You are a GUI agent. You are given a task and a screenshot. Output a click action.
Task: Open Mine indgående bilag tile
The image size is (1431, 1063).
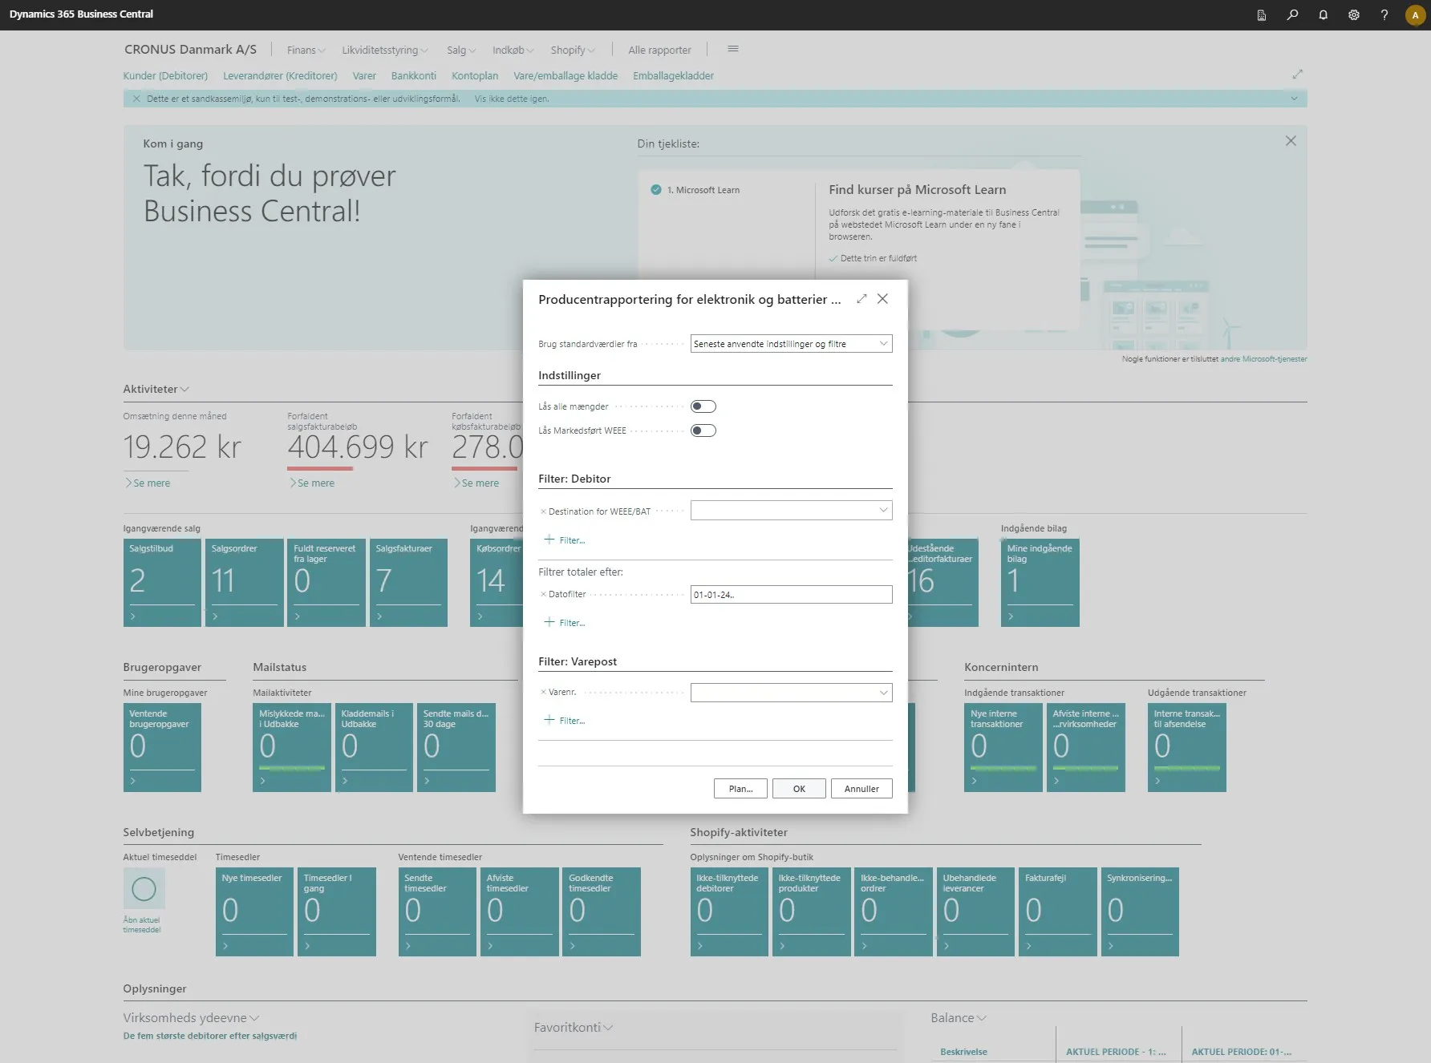(x=1040, y=582)
